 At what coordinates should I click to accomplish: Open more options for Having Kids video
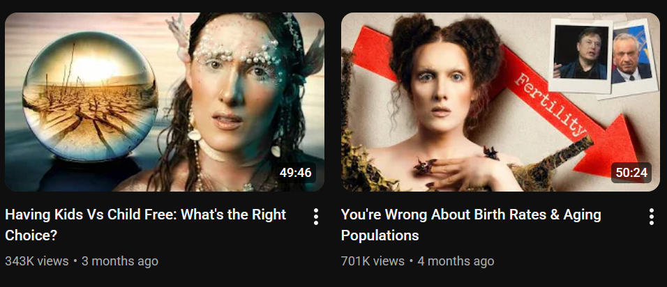click(315, 217)
